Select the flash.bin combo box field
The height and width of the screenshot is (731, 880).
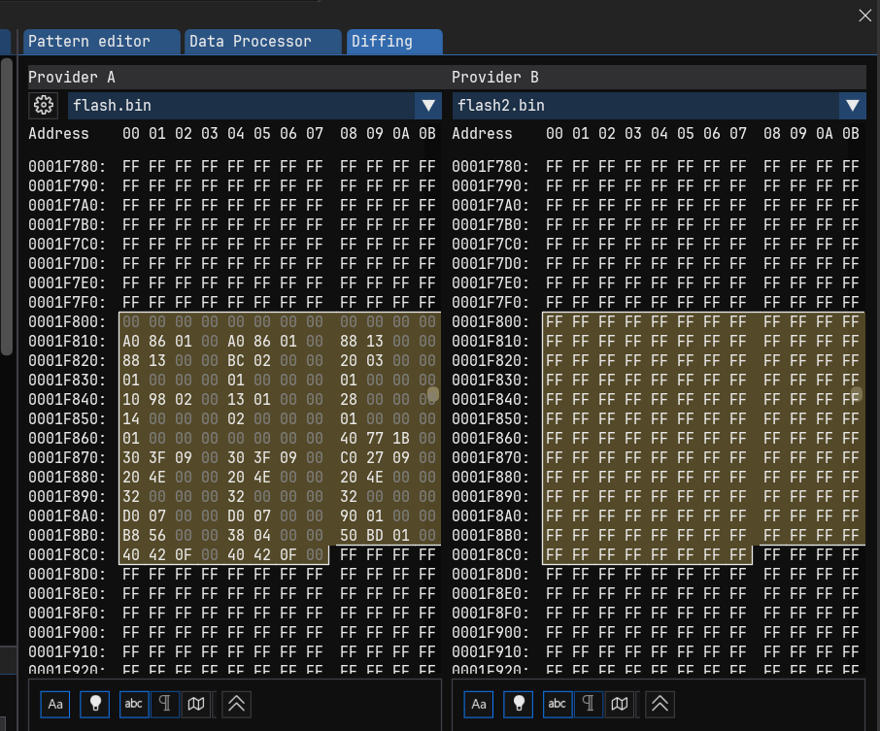[x=254, y=106]
